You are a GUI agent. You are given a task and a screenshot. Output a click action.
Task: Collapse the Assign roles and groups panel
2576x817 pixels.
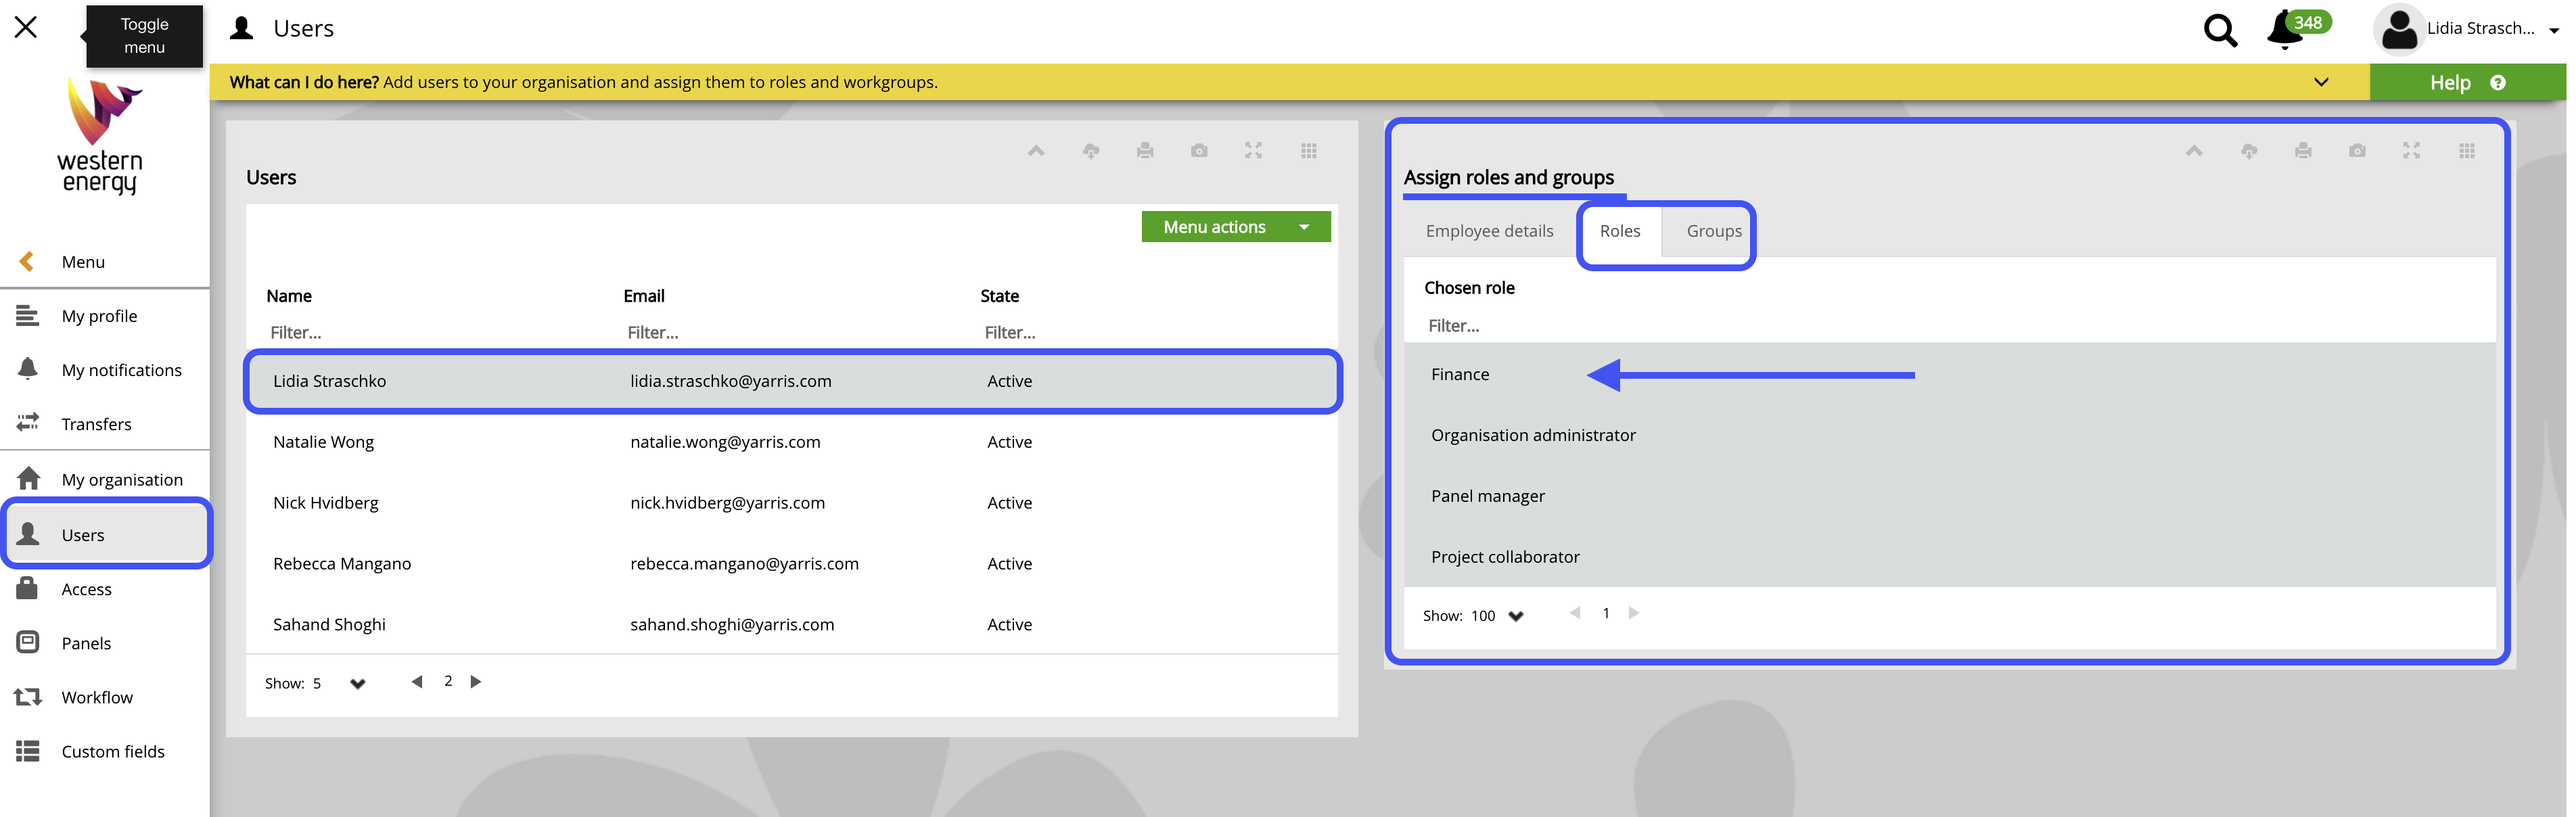click(x=2194, y=151)
